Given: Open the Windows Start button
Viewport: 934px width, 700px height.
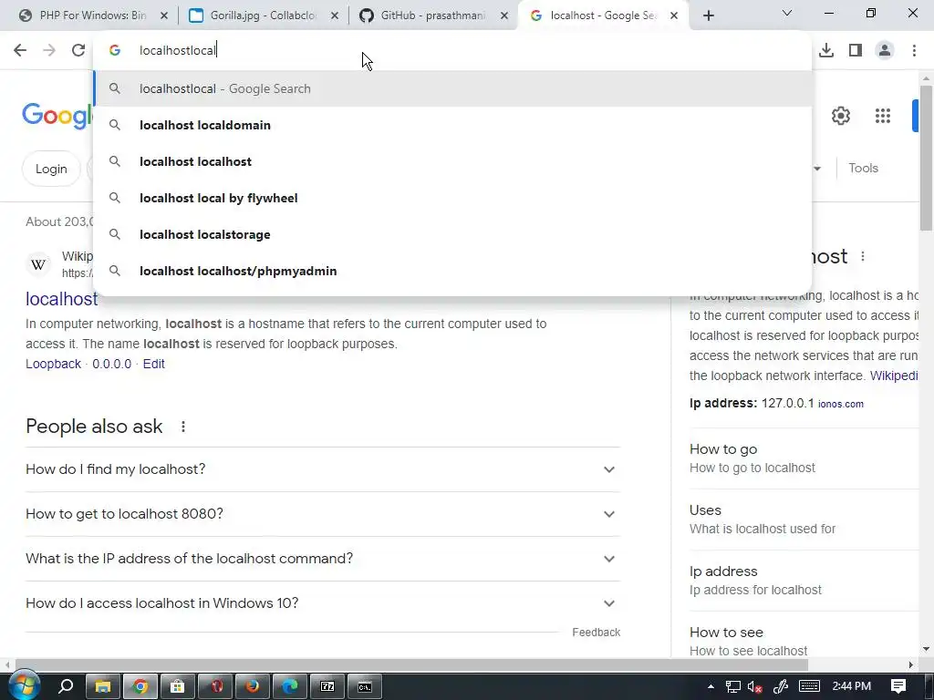Looking at the screenshot, I should [24, 685].
